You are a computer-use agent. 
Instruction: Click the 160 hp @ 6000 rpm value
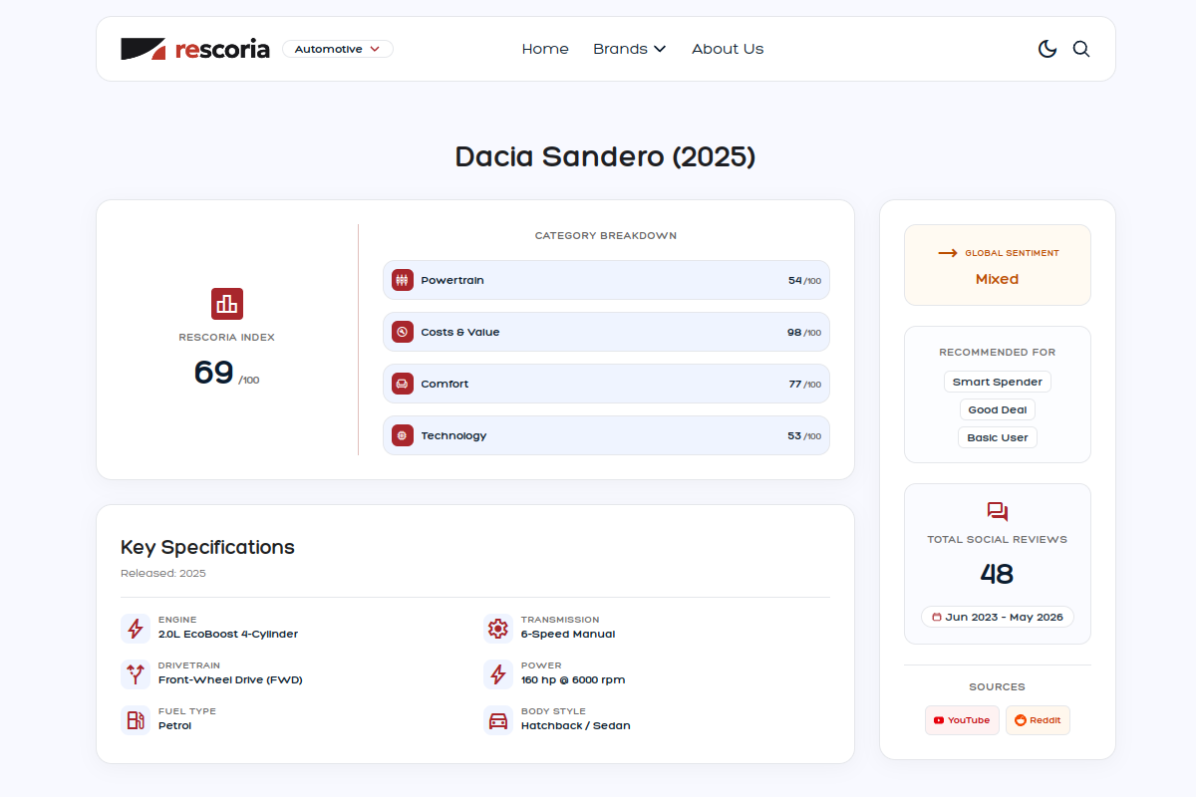(573, 679)
